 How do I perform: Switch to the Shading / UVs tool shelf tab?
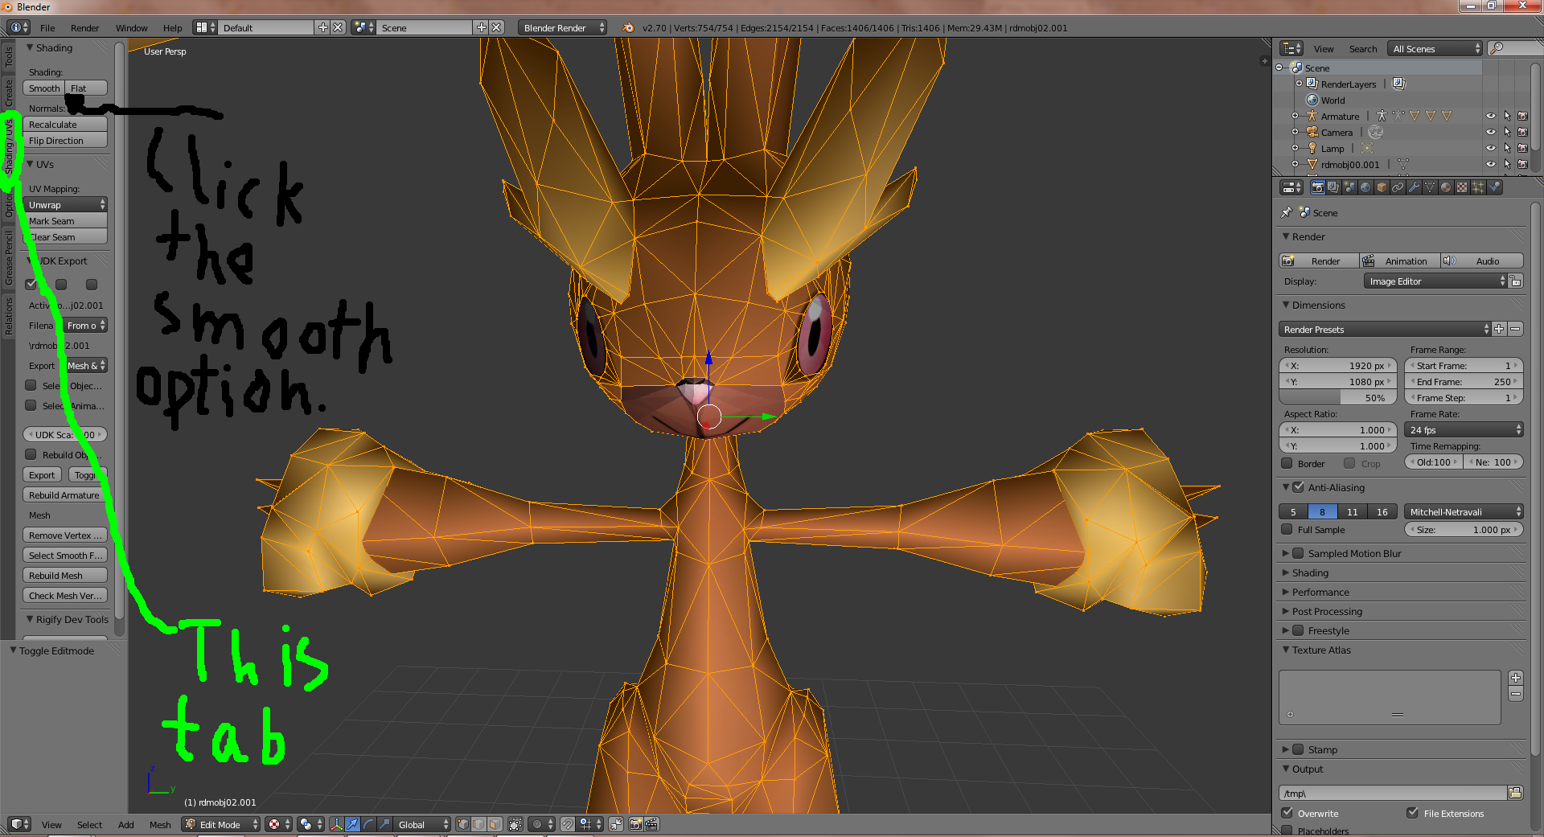point(9,147)
